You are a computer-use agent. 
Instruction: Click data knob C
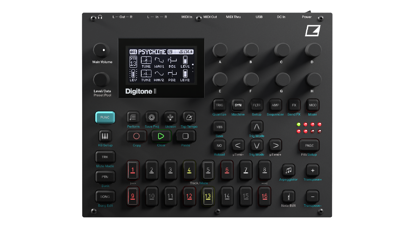(x=282, y=50)
